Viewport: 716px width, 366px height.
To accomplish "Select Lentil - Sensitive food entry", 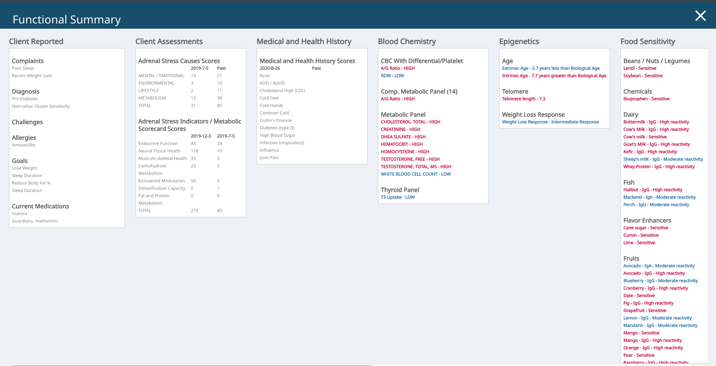I will point(640,68).
